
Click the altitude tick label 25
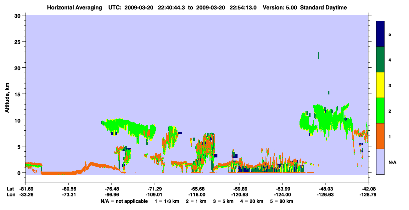(18, 42)
